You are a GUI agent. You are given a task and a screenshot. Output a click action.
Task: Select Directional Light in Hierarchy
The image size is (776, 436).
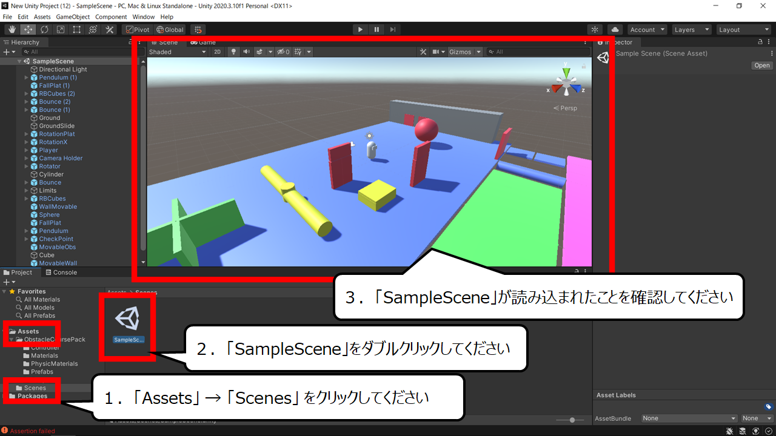pos(62,70)
